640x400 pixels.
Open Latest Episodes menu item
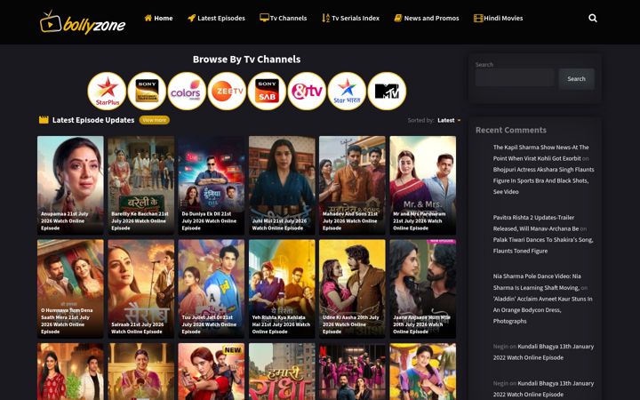[x=216, y=18]
